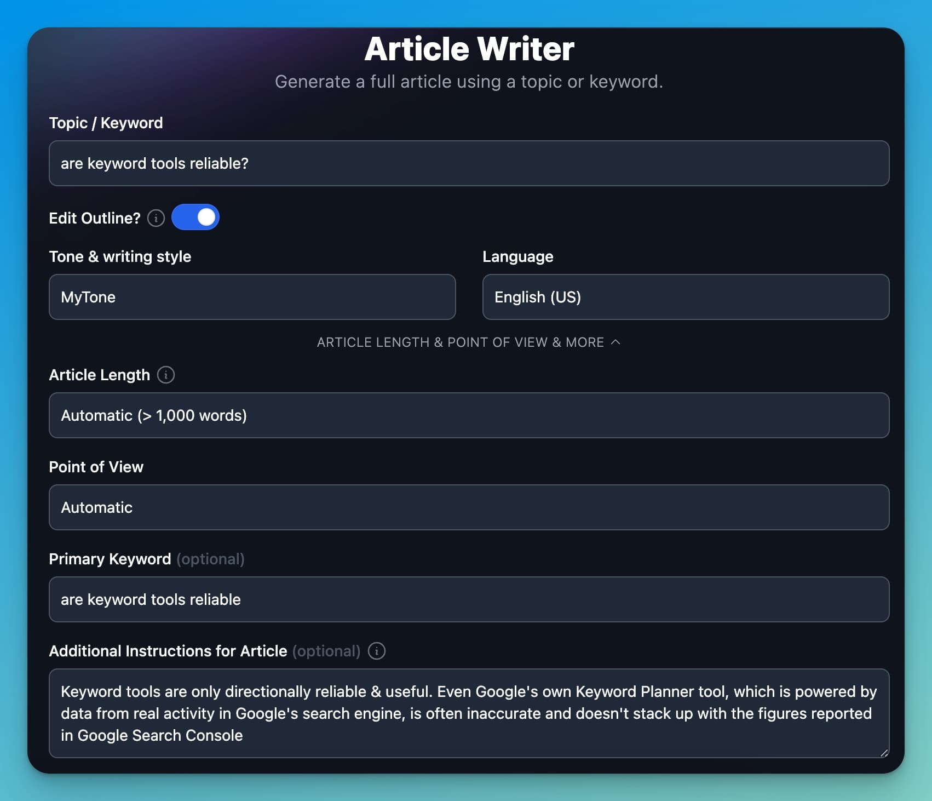The width and height of the screenshot is (932, 801).
Task: Open the Article Length dropdown
Action: pos(469,415)
